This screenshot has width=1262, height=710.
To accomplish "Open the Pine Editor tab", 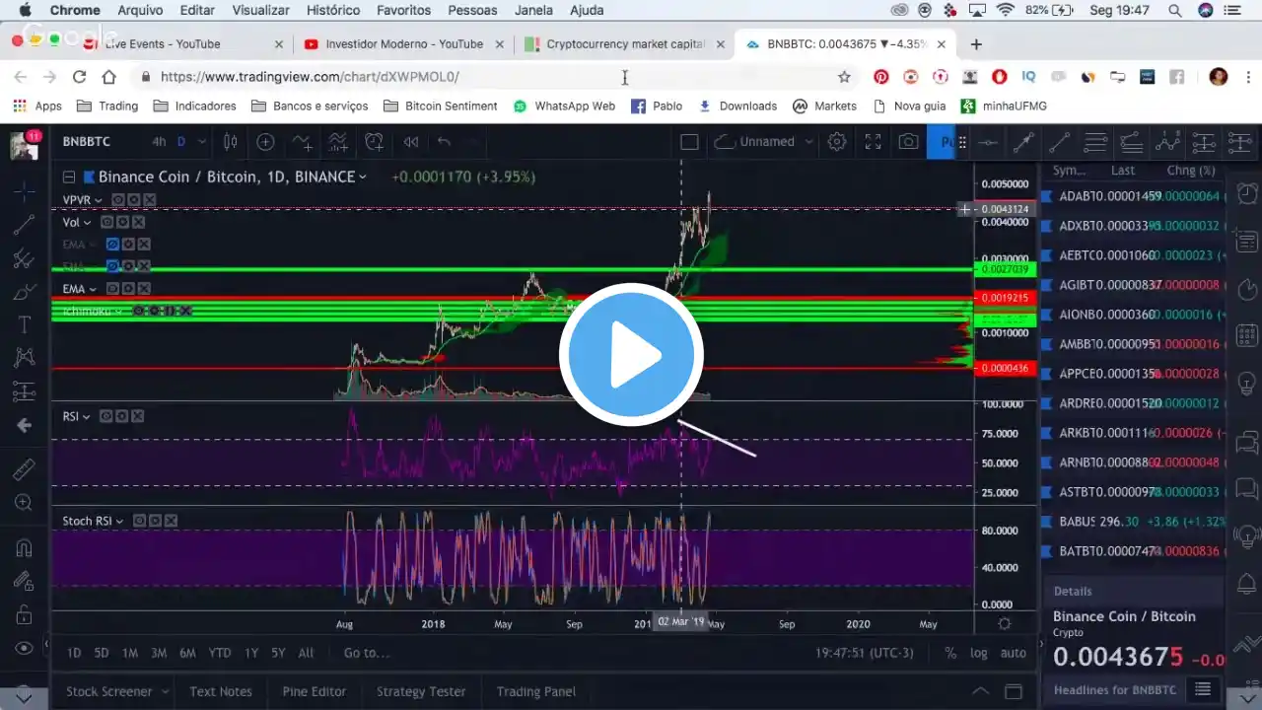I will click(x=314, y=691).
